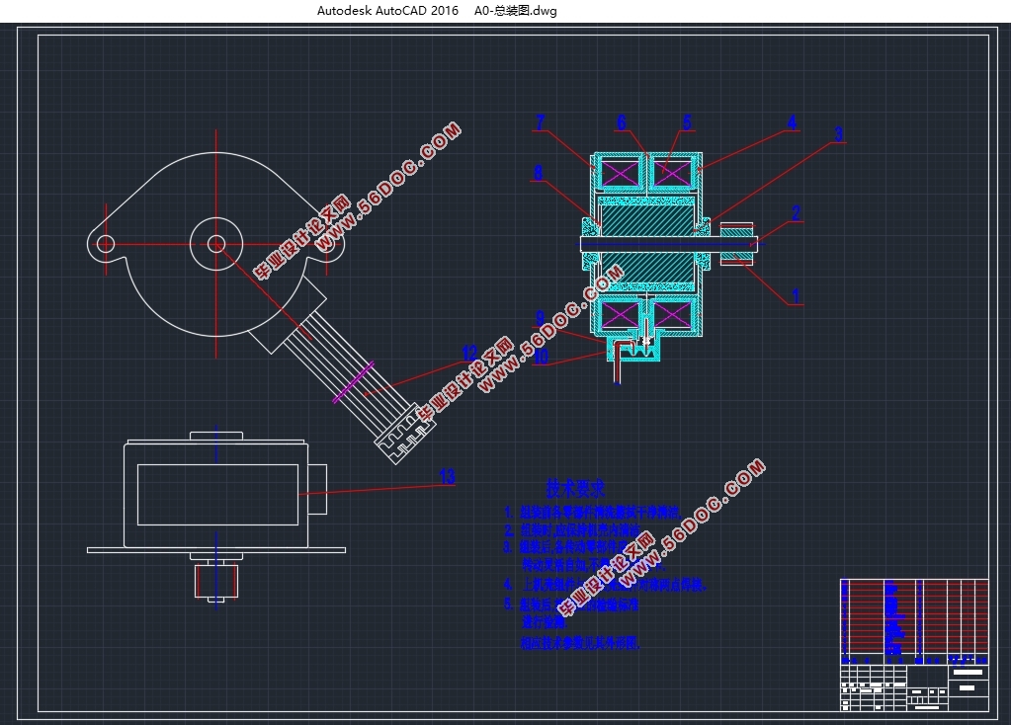Click the output gear on shaft right end
1011x725 pixels.
736,244
